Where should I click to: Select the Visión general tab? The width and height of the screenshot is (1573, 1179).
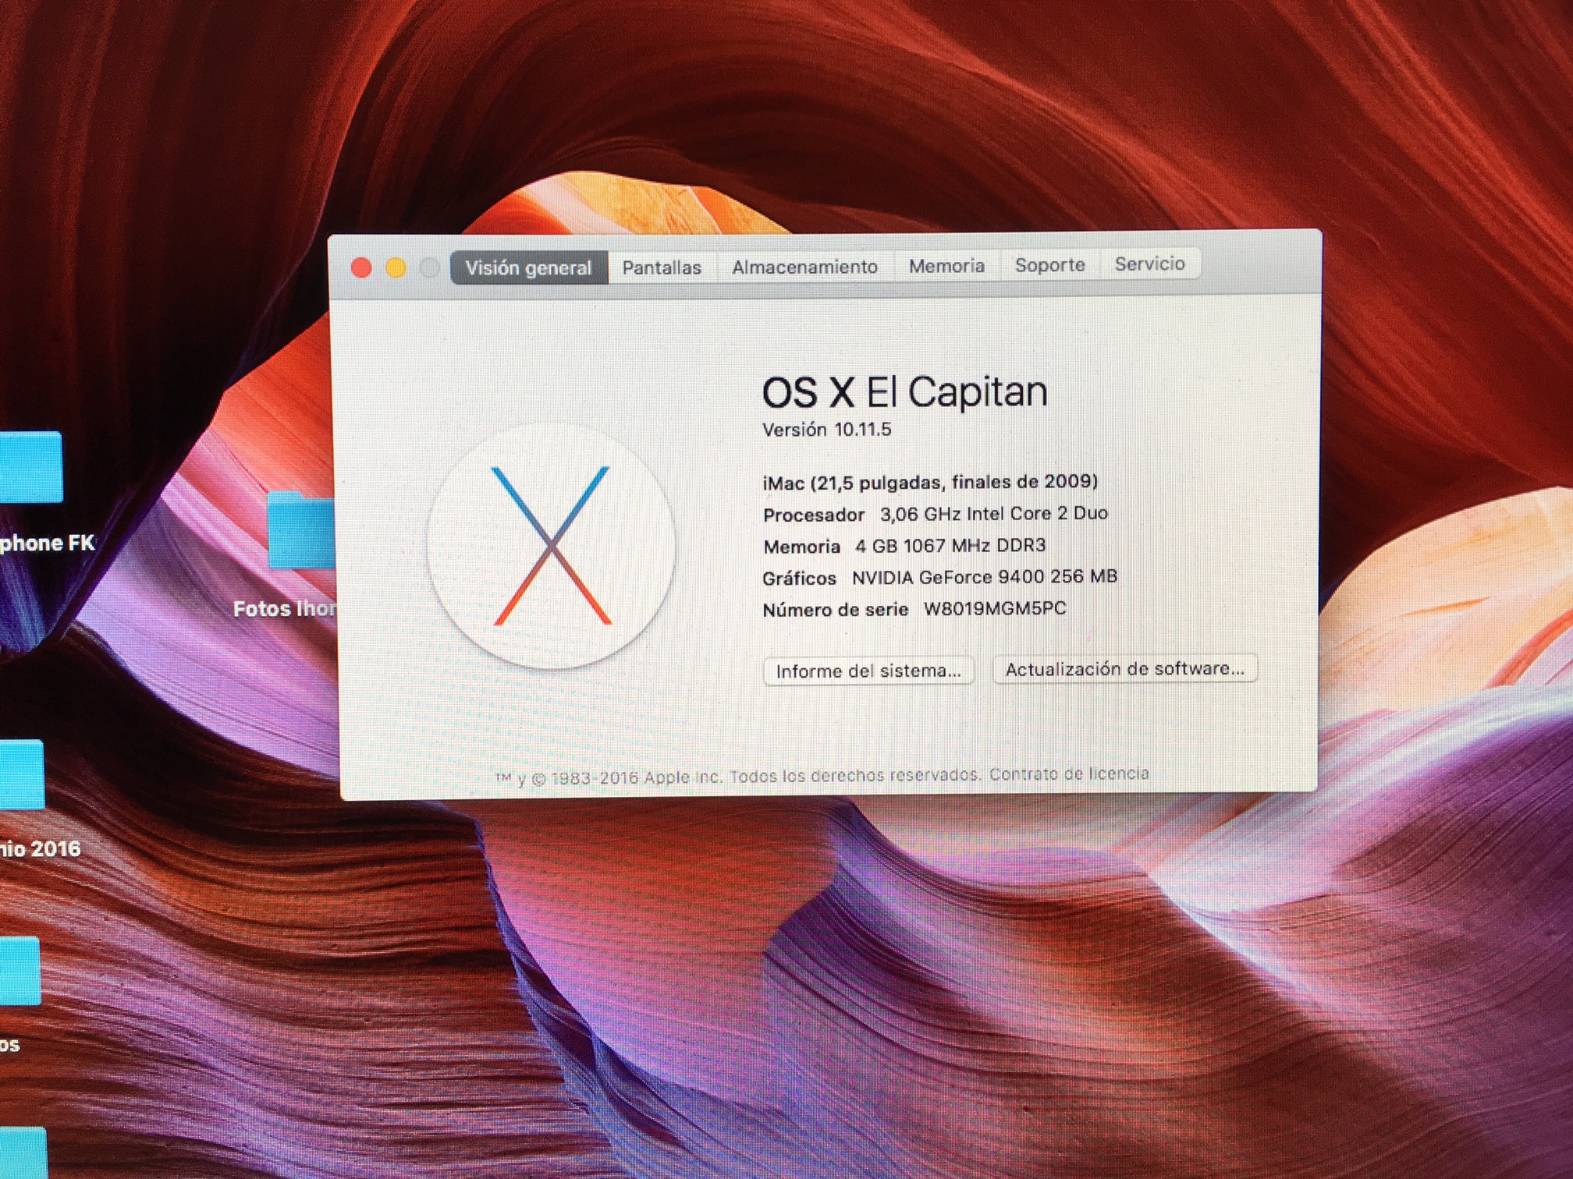pyautogui.click(x=529, y=267)
